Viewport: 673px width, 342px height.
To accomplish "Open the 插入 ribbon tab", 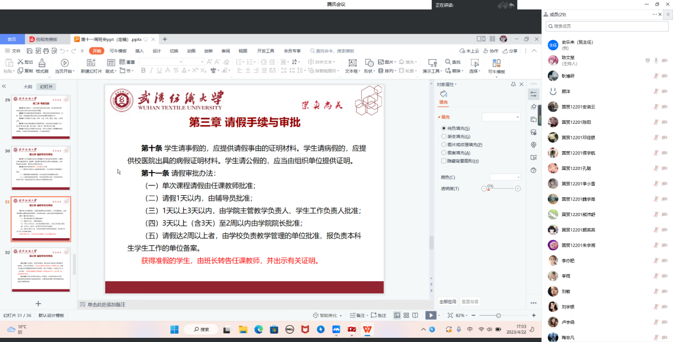I will 139,51.
